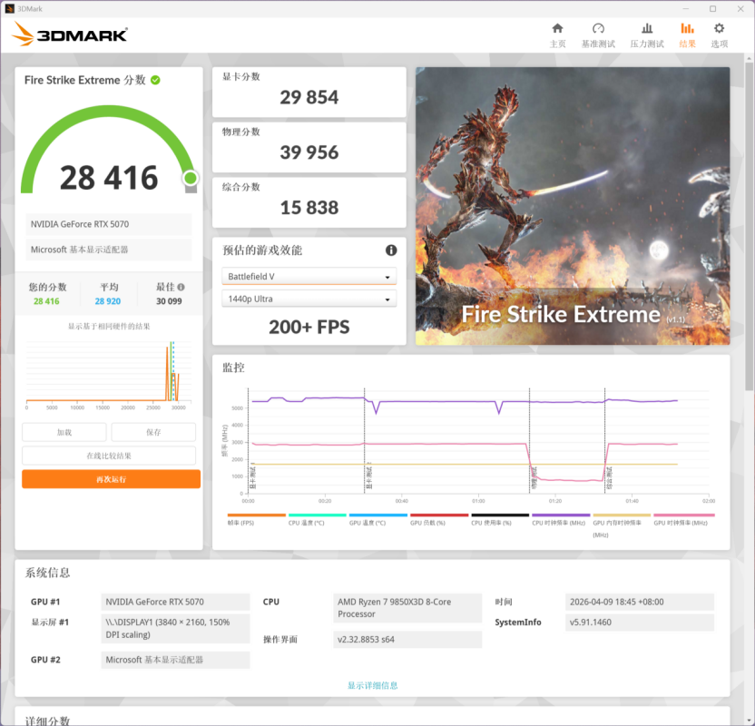Open 压力测试 stress test icon
This screenshot has height=726, width=755.
click(647, 35)
